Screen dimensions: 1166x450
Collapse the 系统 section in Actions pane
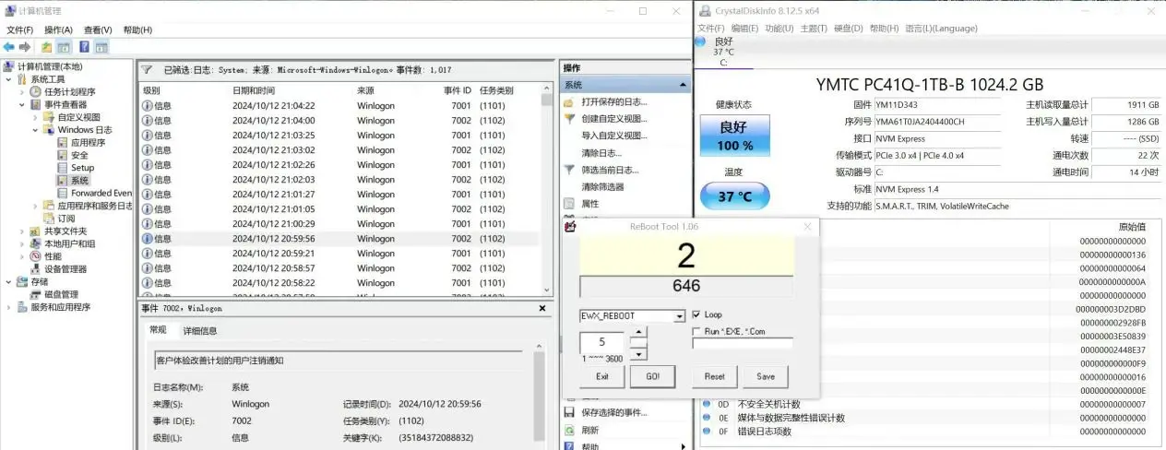tap(684, 85)
